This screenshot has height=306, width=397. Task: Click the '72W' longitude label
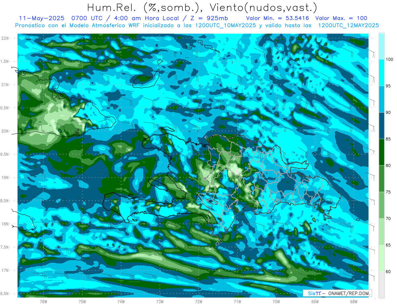pyautogui.click(x=198, y=301)
